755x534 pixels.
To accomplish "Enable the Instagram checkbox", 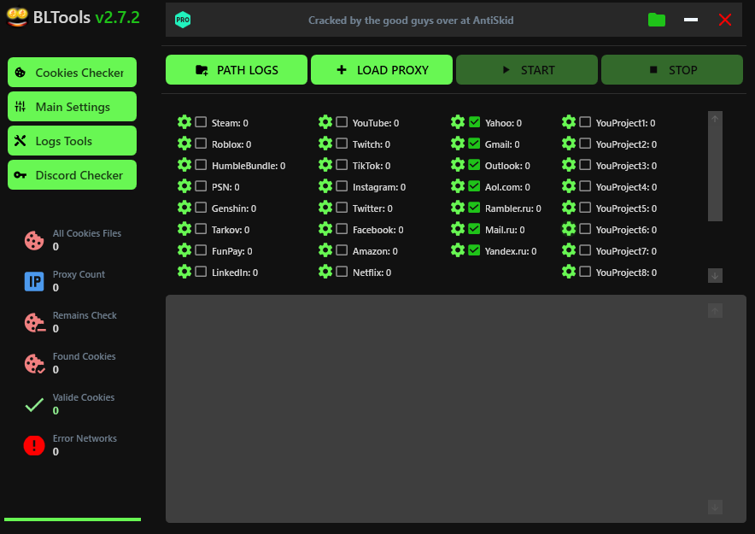I will click(342, 186).
